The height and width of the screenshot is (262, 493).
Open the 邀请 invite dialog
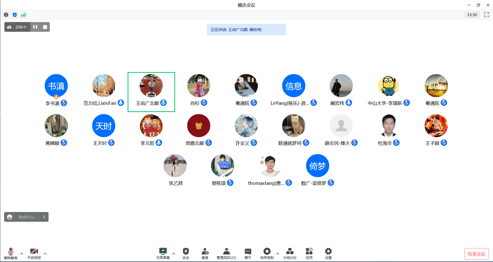click(x=205, y=254)
